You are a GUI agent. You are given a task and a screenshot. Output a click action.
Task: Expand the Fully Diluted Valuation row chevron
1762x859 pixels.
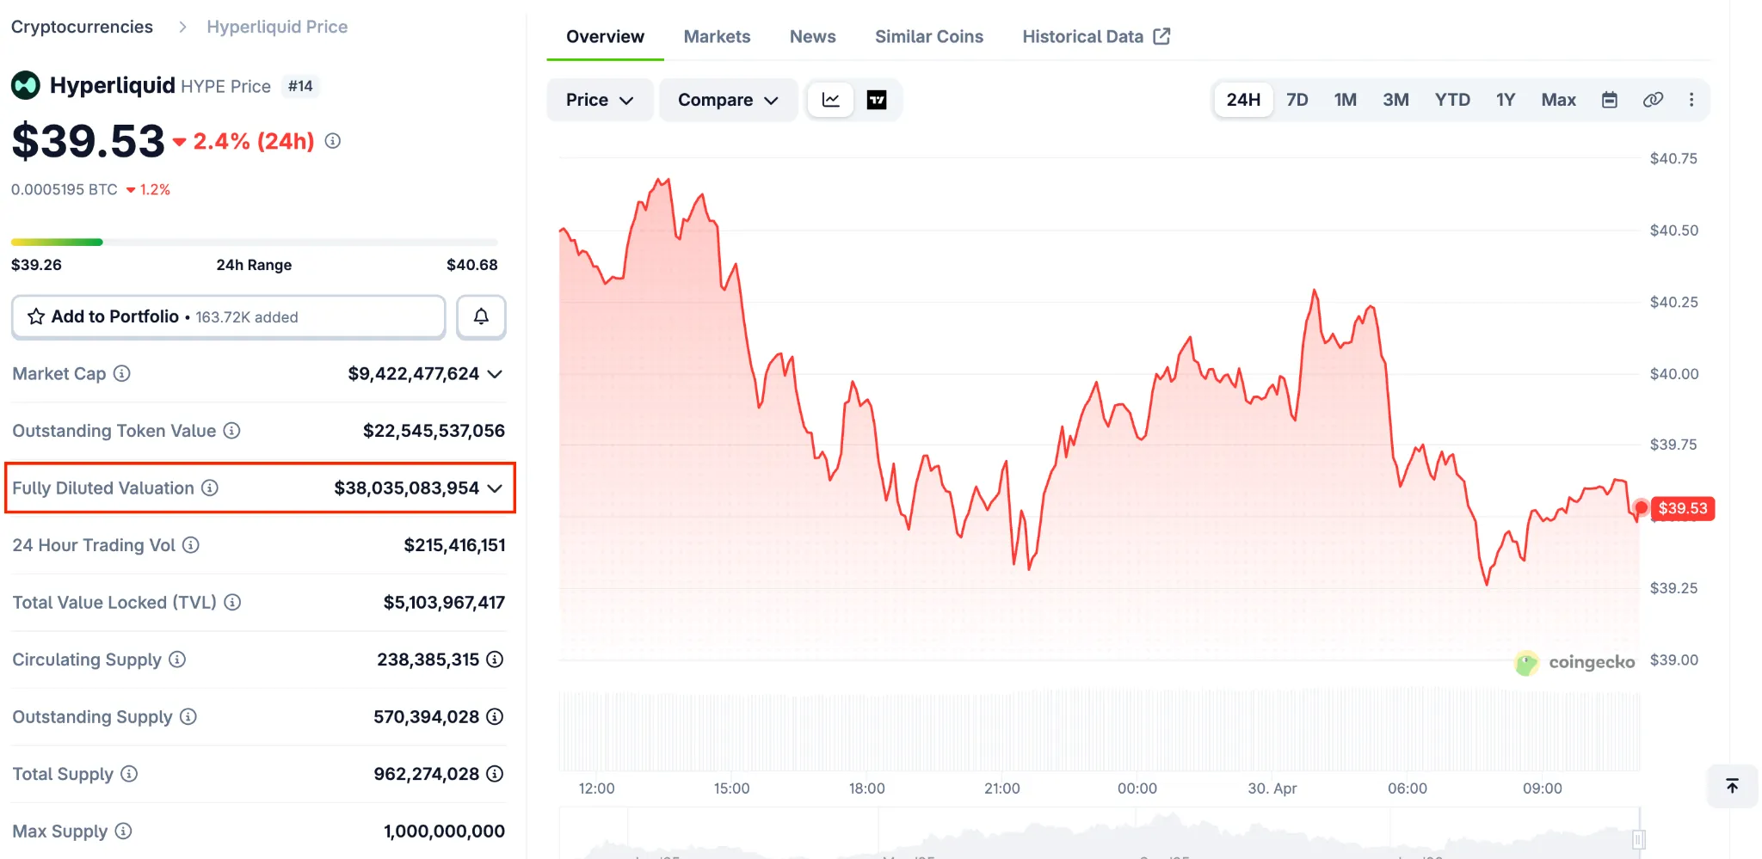pos(495,488)
